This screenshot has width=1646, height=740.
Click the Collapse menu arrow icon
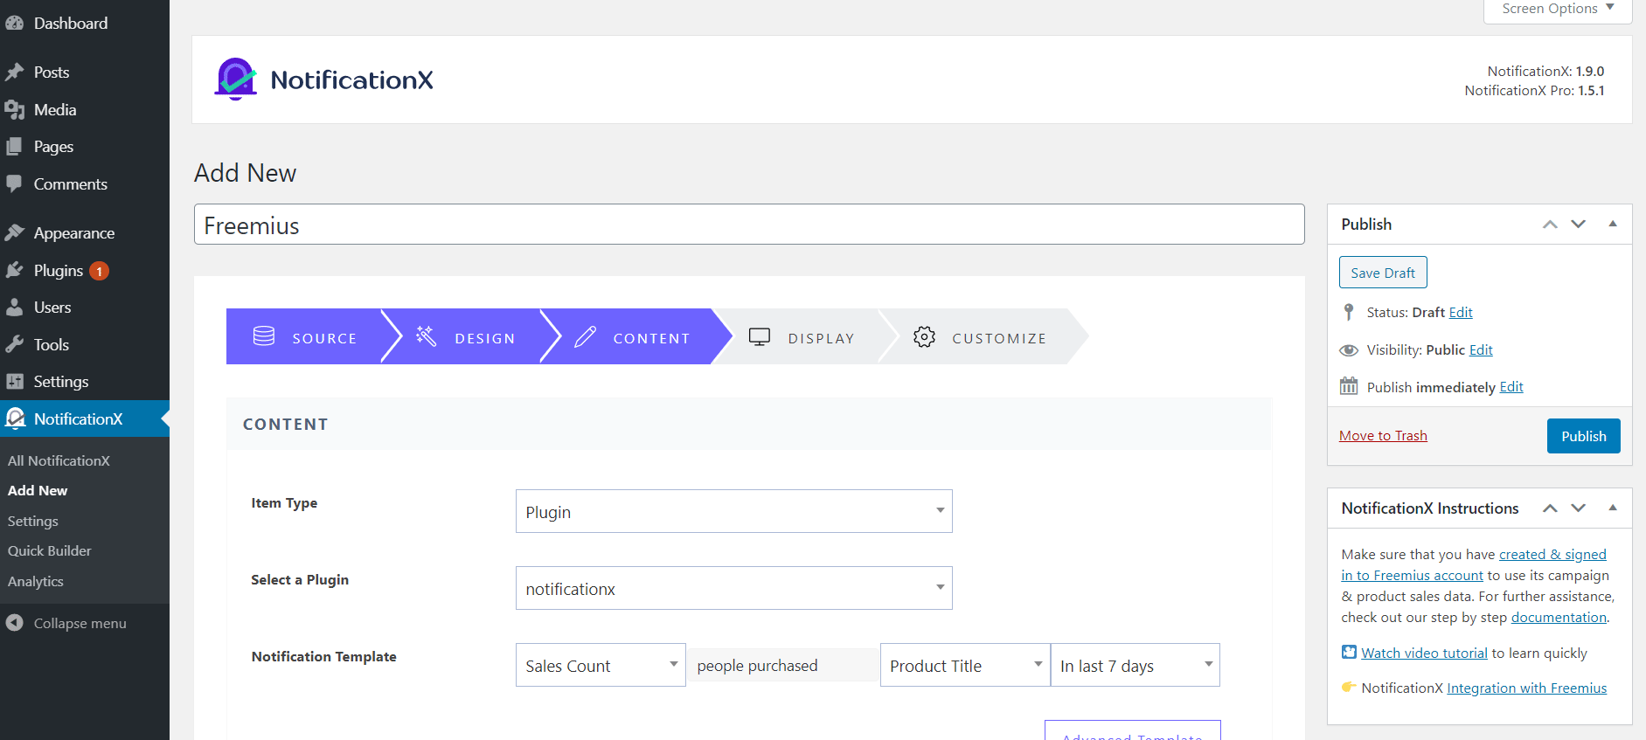(15, 623)
